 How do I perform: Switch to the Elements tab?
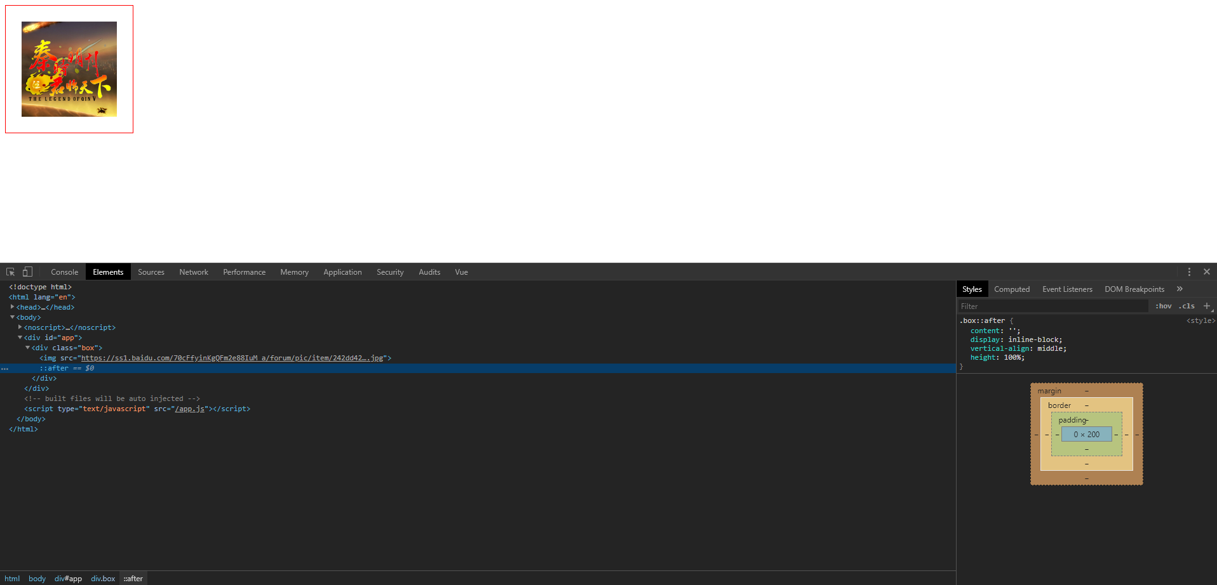[x=108, y=272]
